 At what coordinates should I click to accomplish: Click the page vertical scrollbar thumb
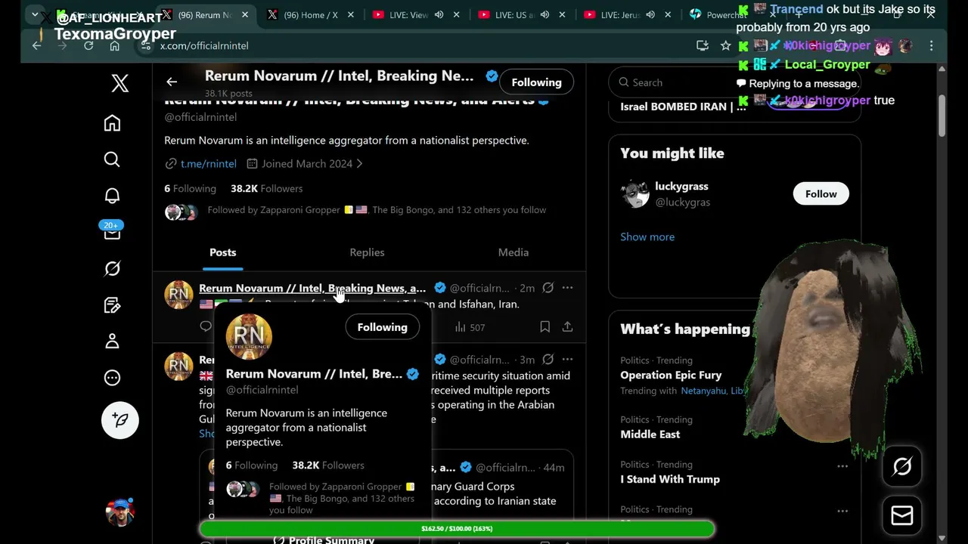(x=942, y=115)
